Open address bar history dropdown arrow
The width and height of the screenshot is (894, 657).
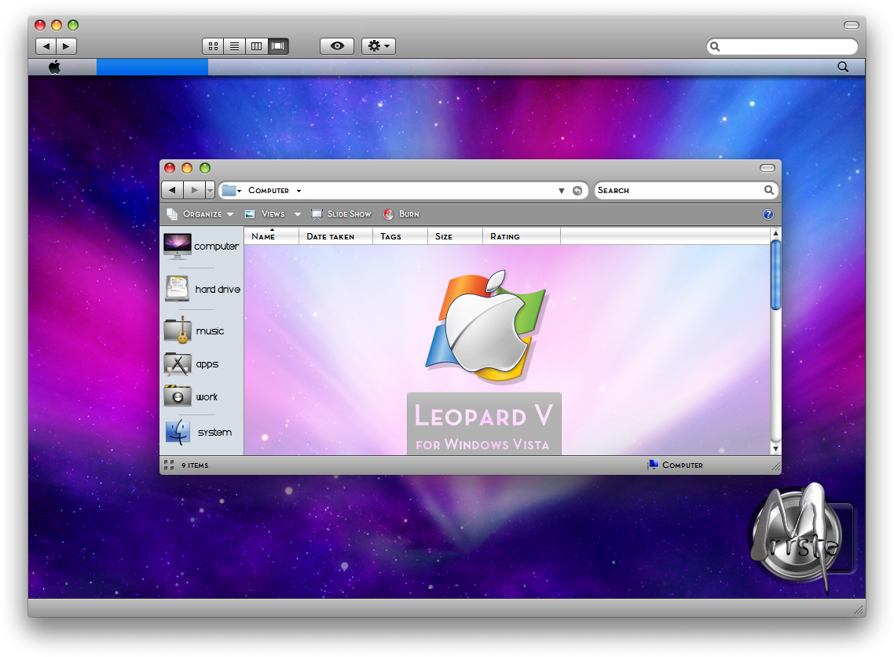click(x=561, y=191)
